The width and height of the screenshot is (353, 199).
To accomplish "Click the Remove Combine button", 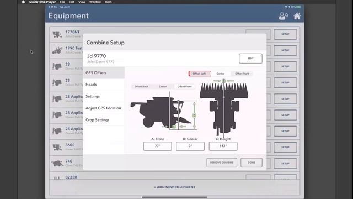I will 222,163.
